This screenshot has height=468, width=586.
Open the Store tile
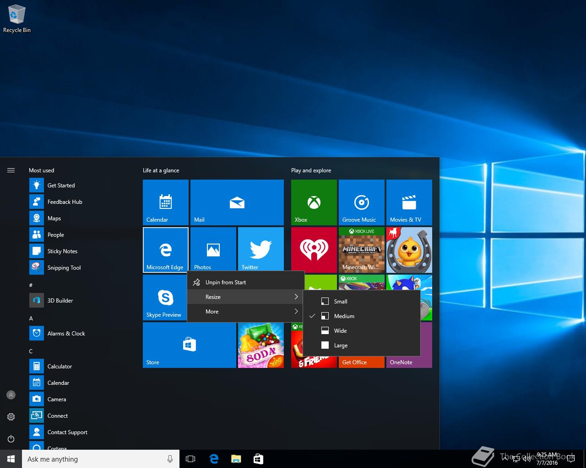[x=190, y=345]
